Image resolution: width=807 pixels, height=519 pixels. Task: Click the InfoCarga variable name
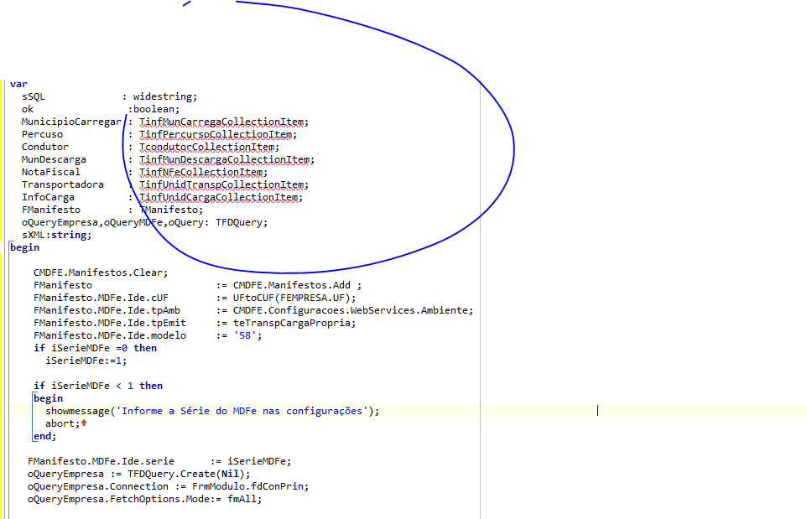coord(48,197)
